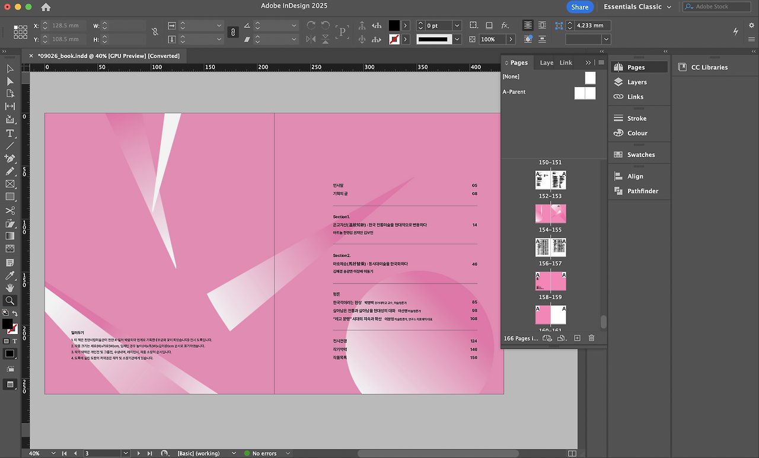Toggle constrain scaling proportions link
759x458 pixels.
tap(234, 32)
